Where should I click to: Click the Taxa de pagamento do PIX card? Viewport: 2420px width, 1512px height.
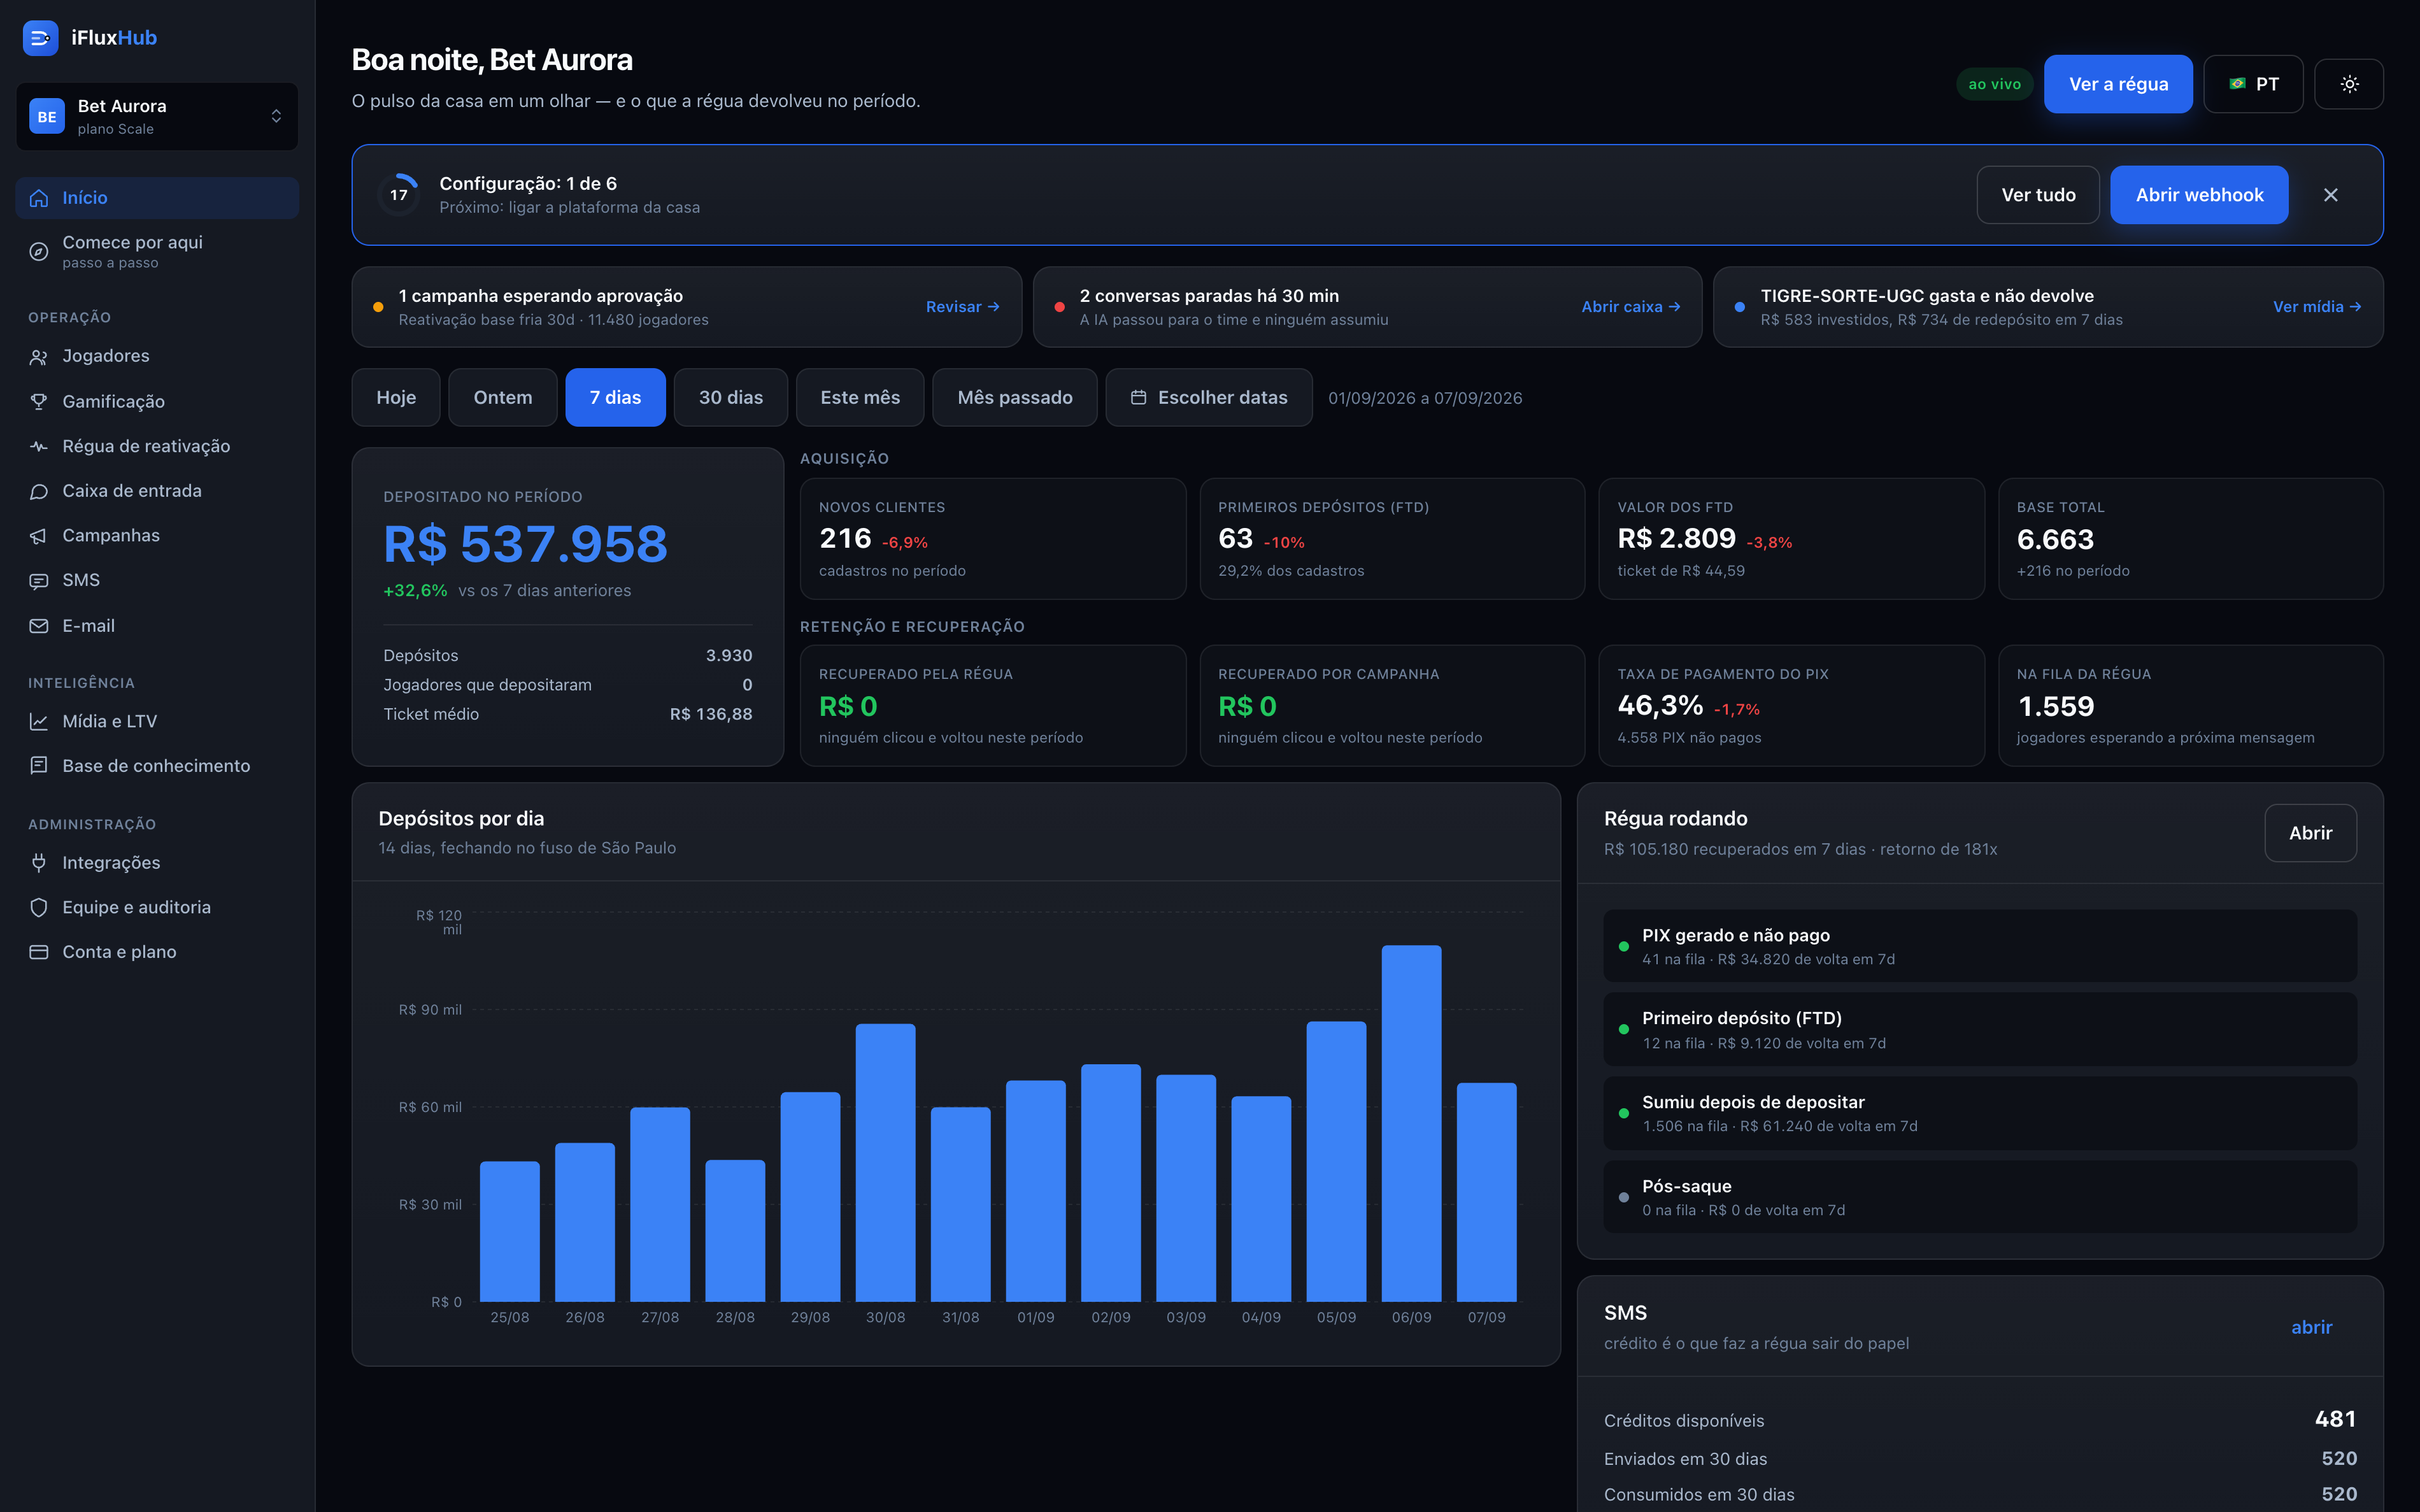1791,706
